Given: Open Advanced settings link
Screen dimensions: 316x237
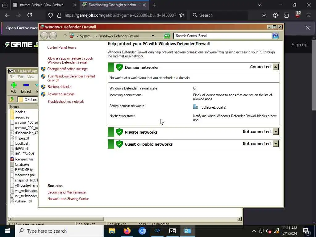Looking at the screenshot, I should pyautogui.click(x=61, y=94).
